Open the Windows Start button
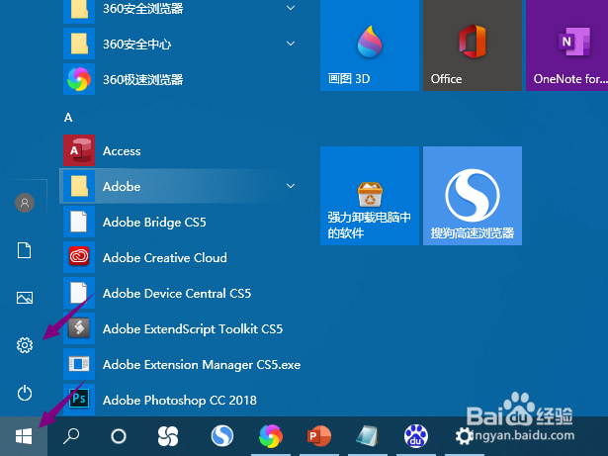Image resolution: width=608 pixels, height=456 pixels. tap(24, 436)
